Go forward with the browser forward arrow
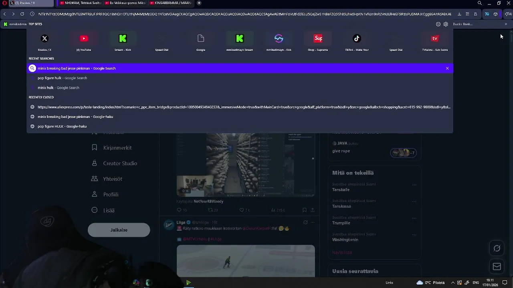Screen dimensions: 513x288 [13, 14]
